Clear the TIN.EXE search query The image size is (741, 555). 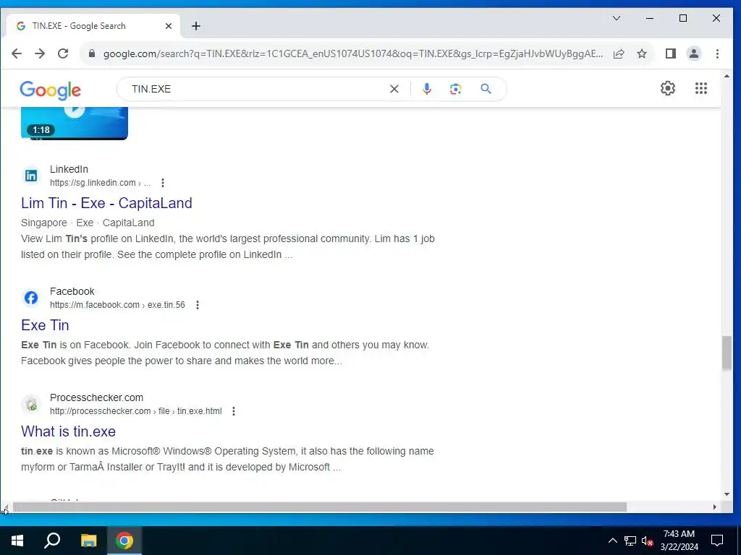click(x=394, y=89)
